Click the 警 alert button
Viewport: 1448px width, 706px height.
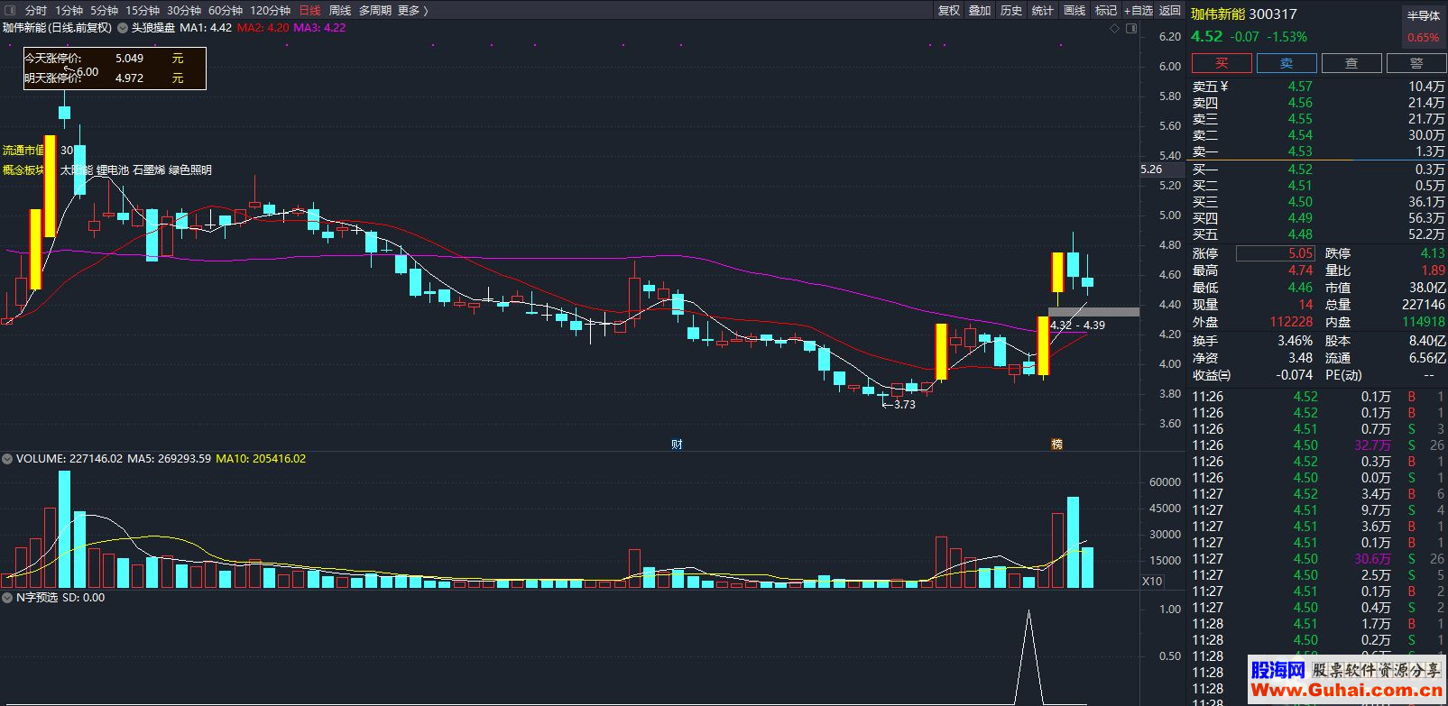point(1416,63)
